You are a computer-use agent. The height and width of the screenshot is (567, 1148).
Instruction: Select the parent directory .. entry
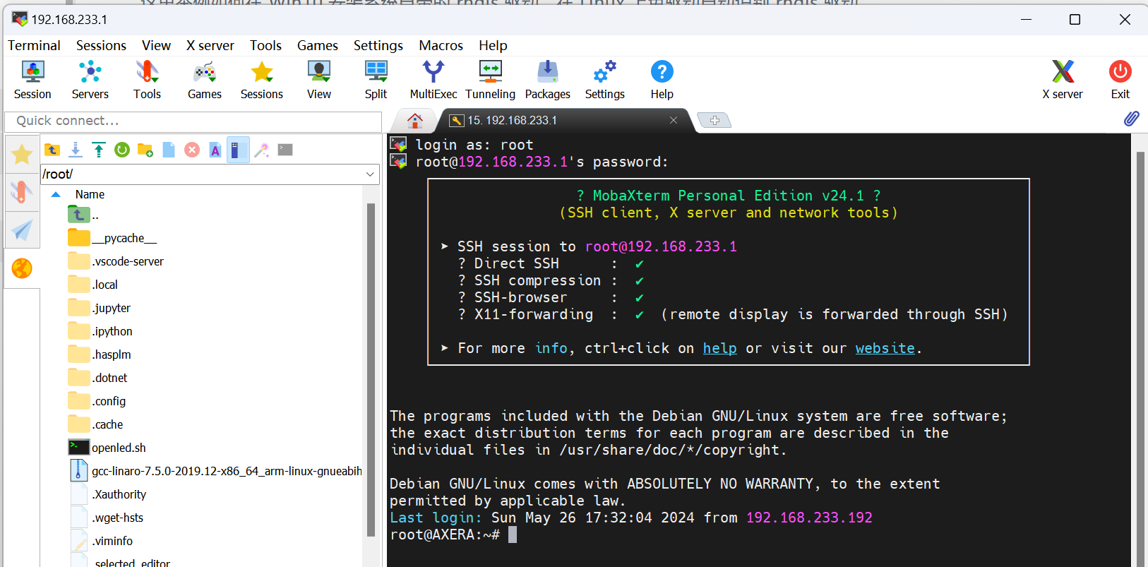click(x=84, y=215)
